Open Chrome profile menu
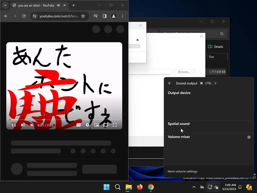This screenshot has width=257, height=193. pyautogui.click(x=114, y=16)
